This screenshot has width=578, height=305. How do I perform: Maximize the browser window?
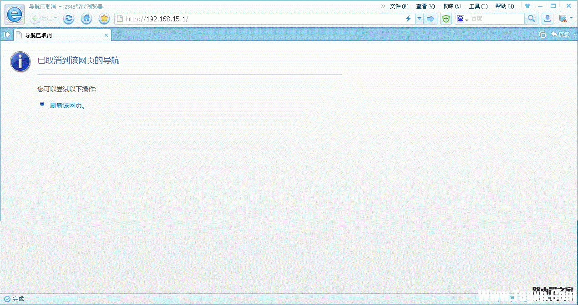553,6
